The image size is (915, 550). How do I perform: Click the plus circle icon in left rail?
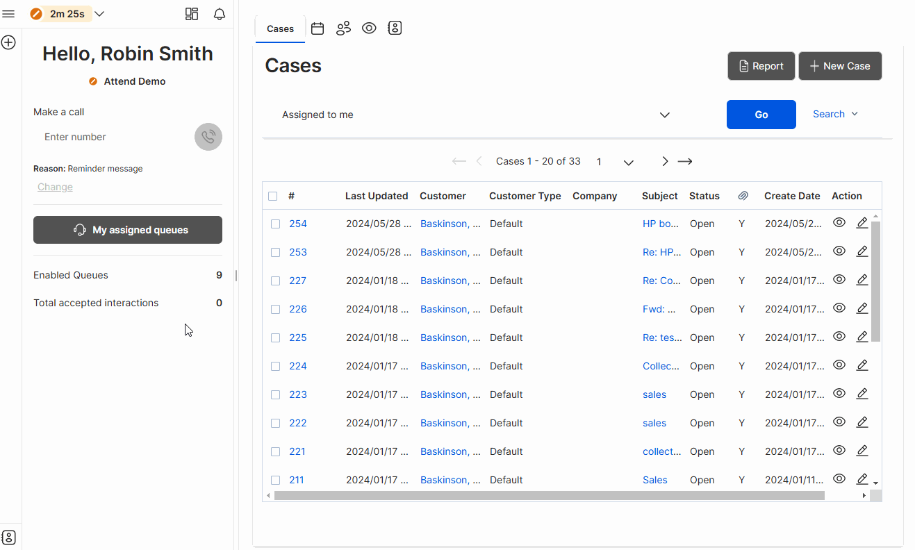pos(8,42)
